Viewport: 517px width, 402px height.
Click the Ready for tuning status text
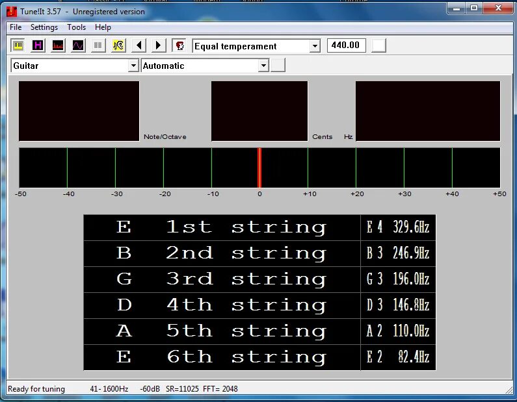(36, 389)
